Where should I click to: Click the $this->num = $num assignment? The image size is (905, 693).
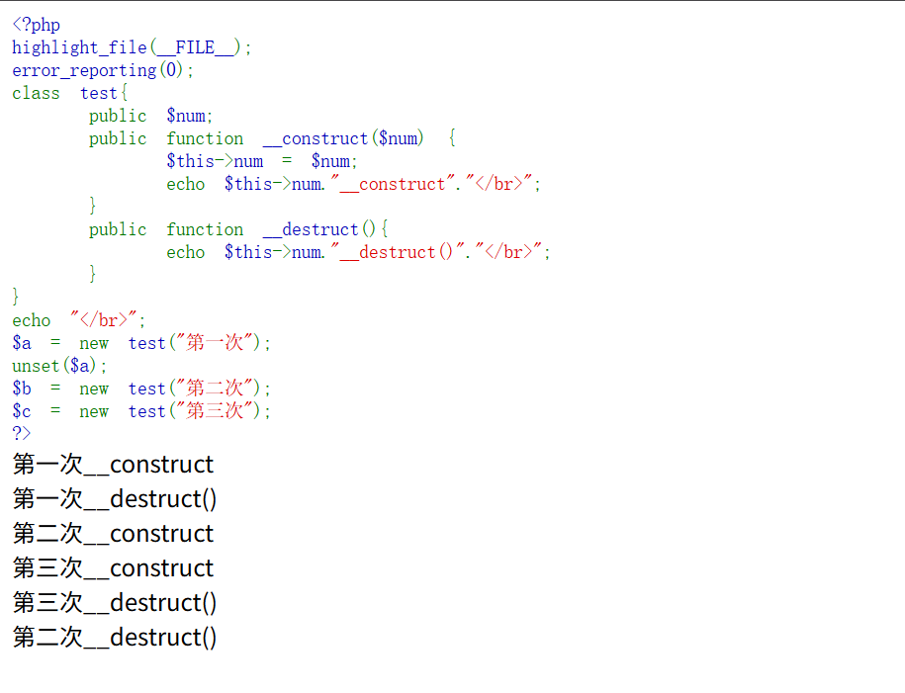coord(262,161)
